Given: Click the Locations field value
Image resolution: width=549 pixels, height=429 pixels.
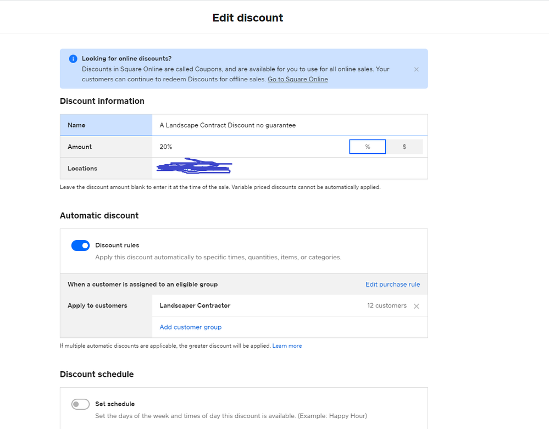Looking at the screenshot, I should [289, 169].
